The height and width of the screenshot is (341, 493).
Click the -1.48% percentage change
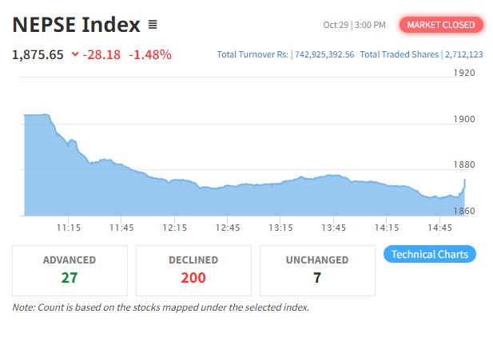click(150, 55)
